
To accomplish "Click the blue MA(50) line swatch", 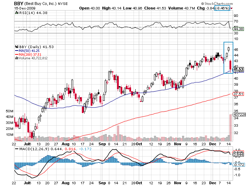I will [x=17, y=51].
